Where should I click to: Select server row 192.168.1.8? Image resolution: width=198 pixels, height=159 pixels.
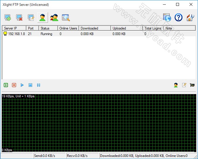99,34
